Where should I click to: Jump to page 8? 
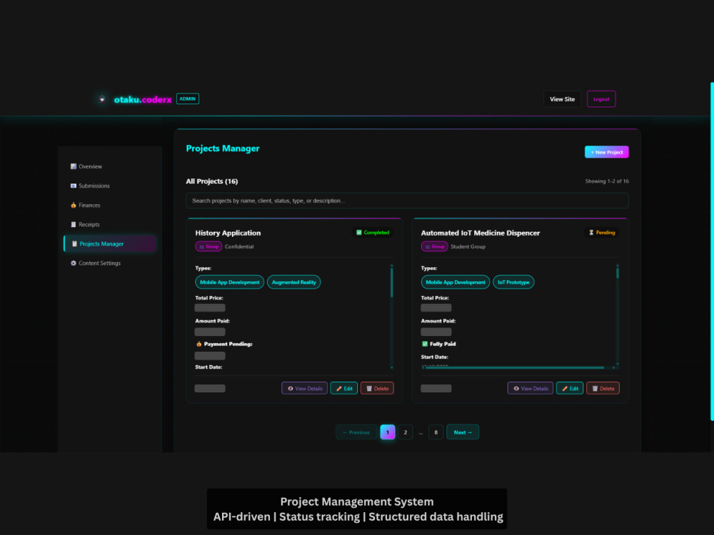tap(436, 432)
